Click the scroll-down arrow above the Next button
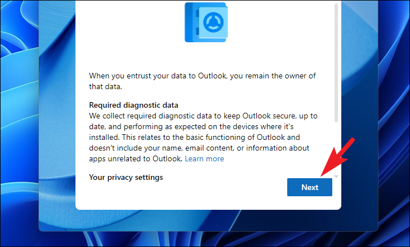The height and width of the screenshot is (247, 410). (x=336, y=177)
